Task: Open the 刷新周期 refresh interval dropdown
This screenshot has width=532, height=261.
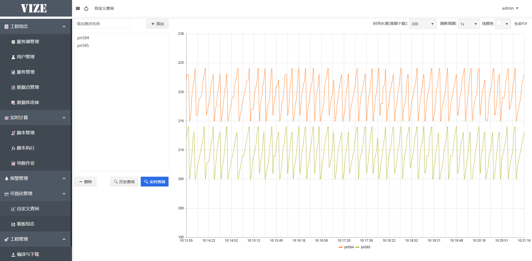Action: point(468,24)
